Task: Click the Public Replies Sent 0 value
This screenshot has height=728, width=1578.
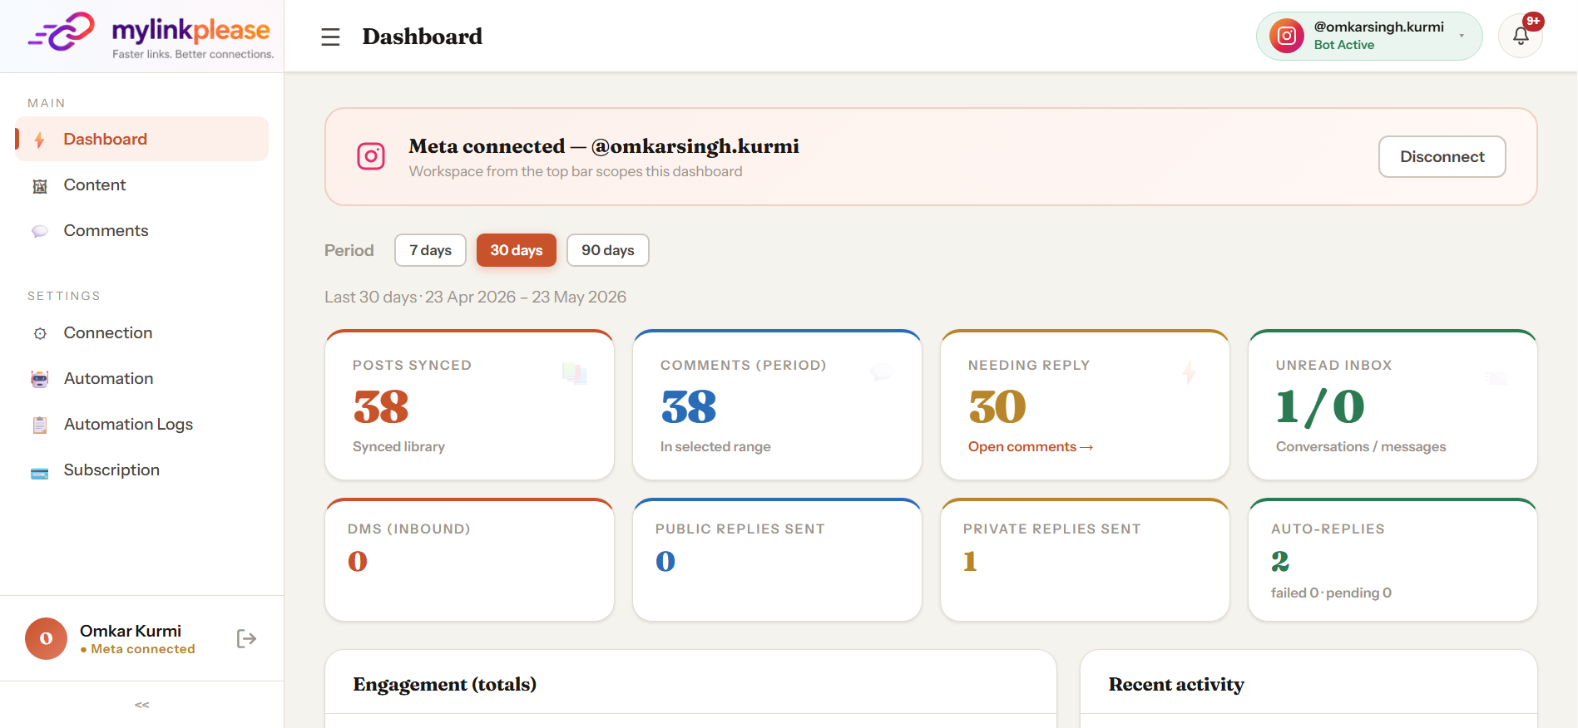Action: (x=665, y=561)
